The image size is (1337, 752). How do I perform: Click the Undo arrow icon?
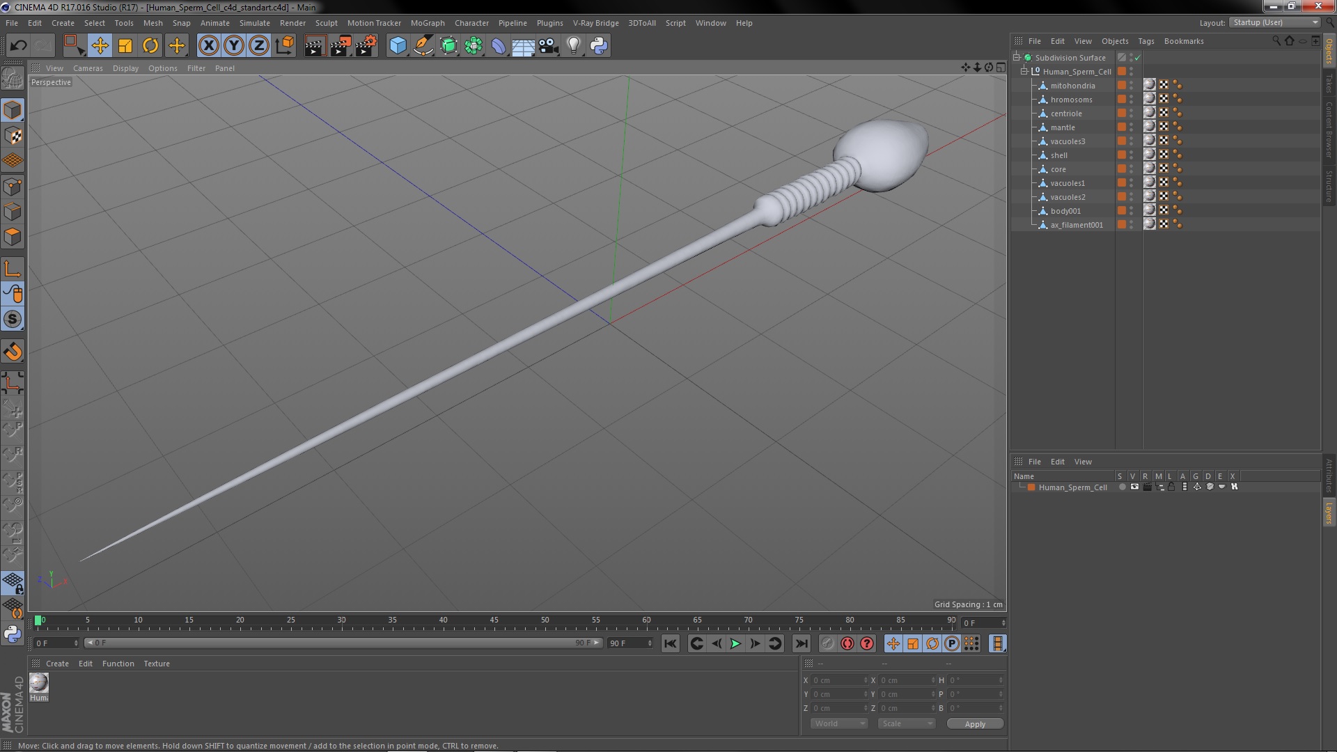(x=18, y=46)
